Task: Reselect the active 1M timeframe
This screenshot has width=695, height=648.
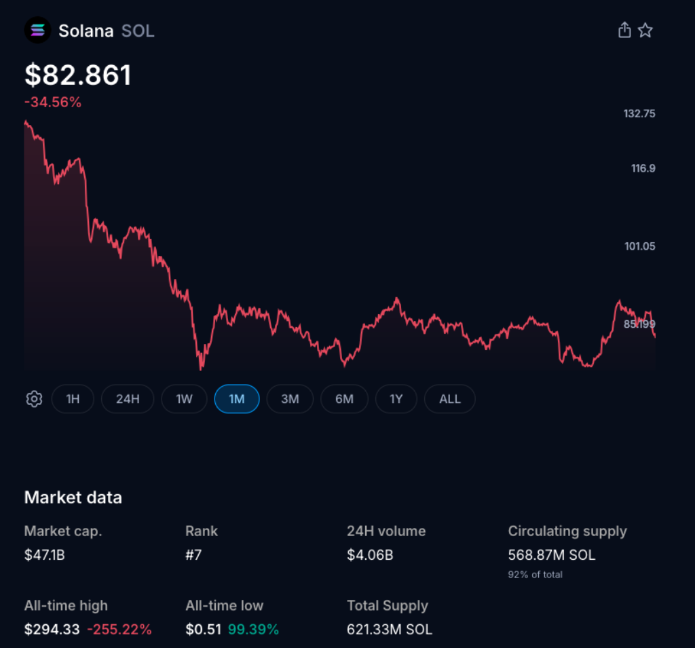Action: [236, 399]
